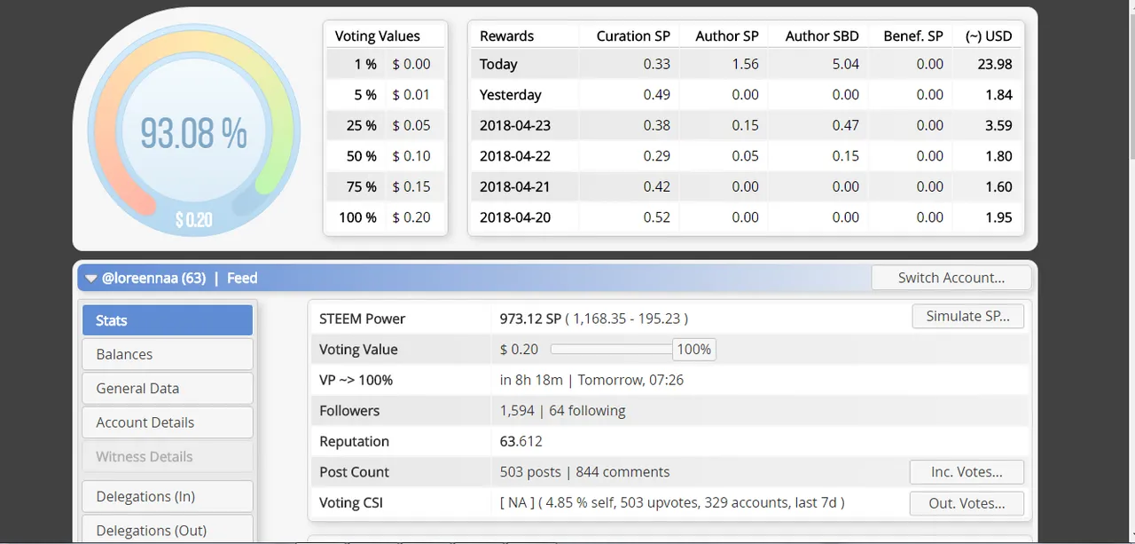Open the Out. Votes panel
1135x544 pixels.
point(966,503)
